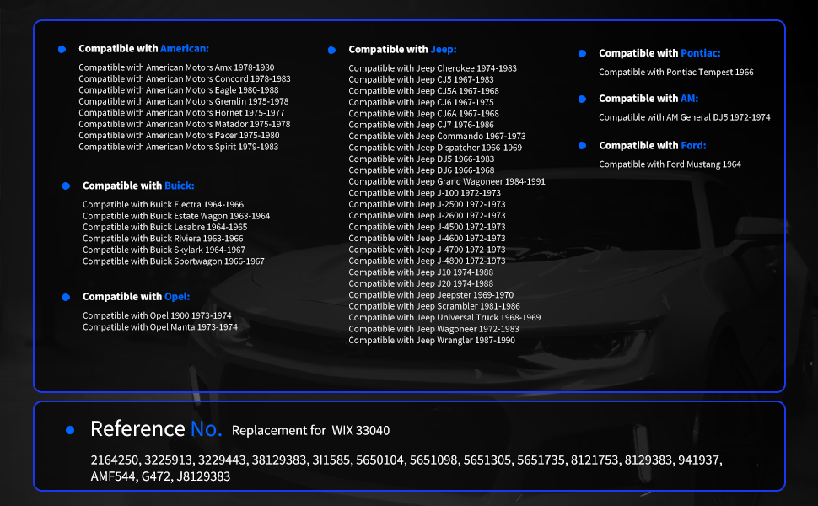Screen dimensions: 818x506
Task: Click the 'Compatible with Ford:' heading
Action: click(x=653, y=146)
